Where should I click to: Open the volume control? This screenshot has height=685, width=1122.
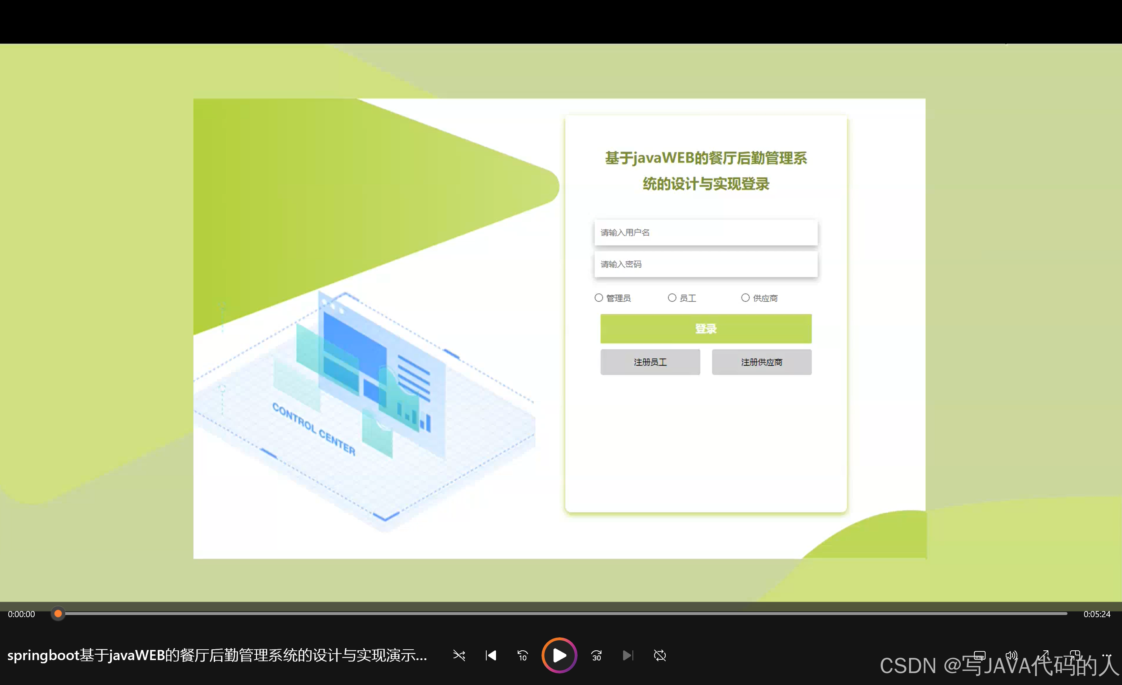[1012, 656]
